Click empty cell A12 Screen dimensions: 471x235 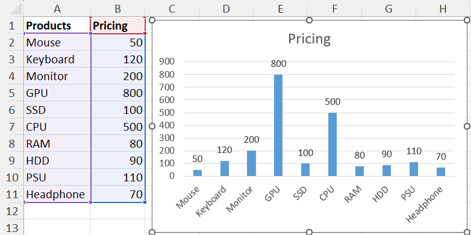click(x=57, y=211)
